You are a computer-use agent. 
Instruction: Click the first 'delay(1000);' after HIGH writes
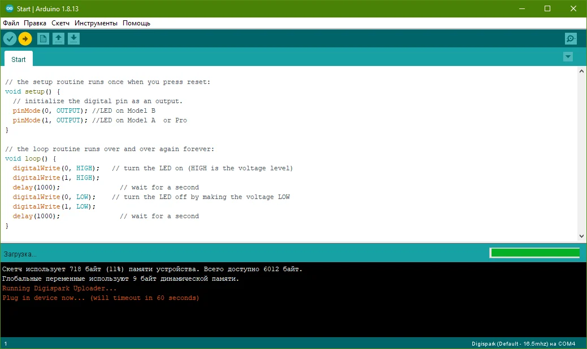tap(36, 187)
